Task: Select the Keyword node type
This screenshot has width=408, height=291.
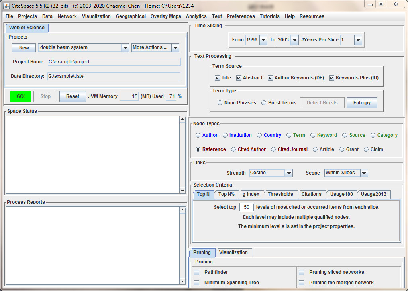Action: [x=313, y=135]
